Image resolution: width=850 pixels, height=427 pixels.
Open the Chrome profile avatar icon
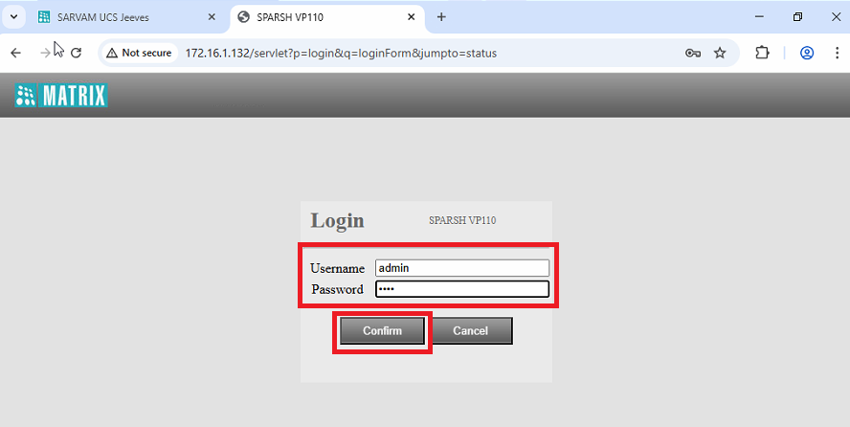coord(807,53)
